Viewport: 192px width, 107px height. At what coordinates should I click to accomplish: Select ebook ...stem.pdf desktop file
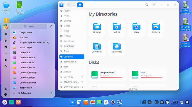19,8
